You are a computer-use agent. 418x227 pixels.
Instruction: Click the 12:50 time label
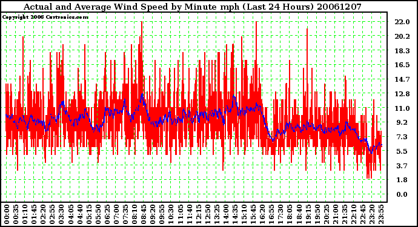pos(207,214)
